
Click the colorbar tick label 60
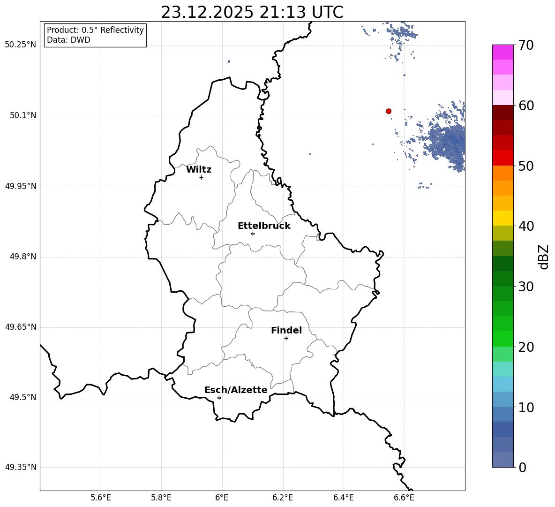coord(526,106)
